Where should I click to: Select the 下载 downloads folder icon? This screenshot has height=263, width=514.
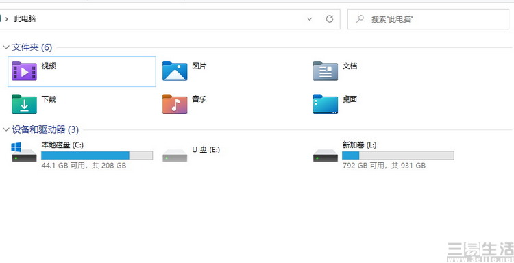(x=24, y=104)
